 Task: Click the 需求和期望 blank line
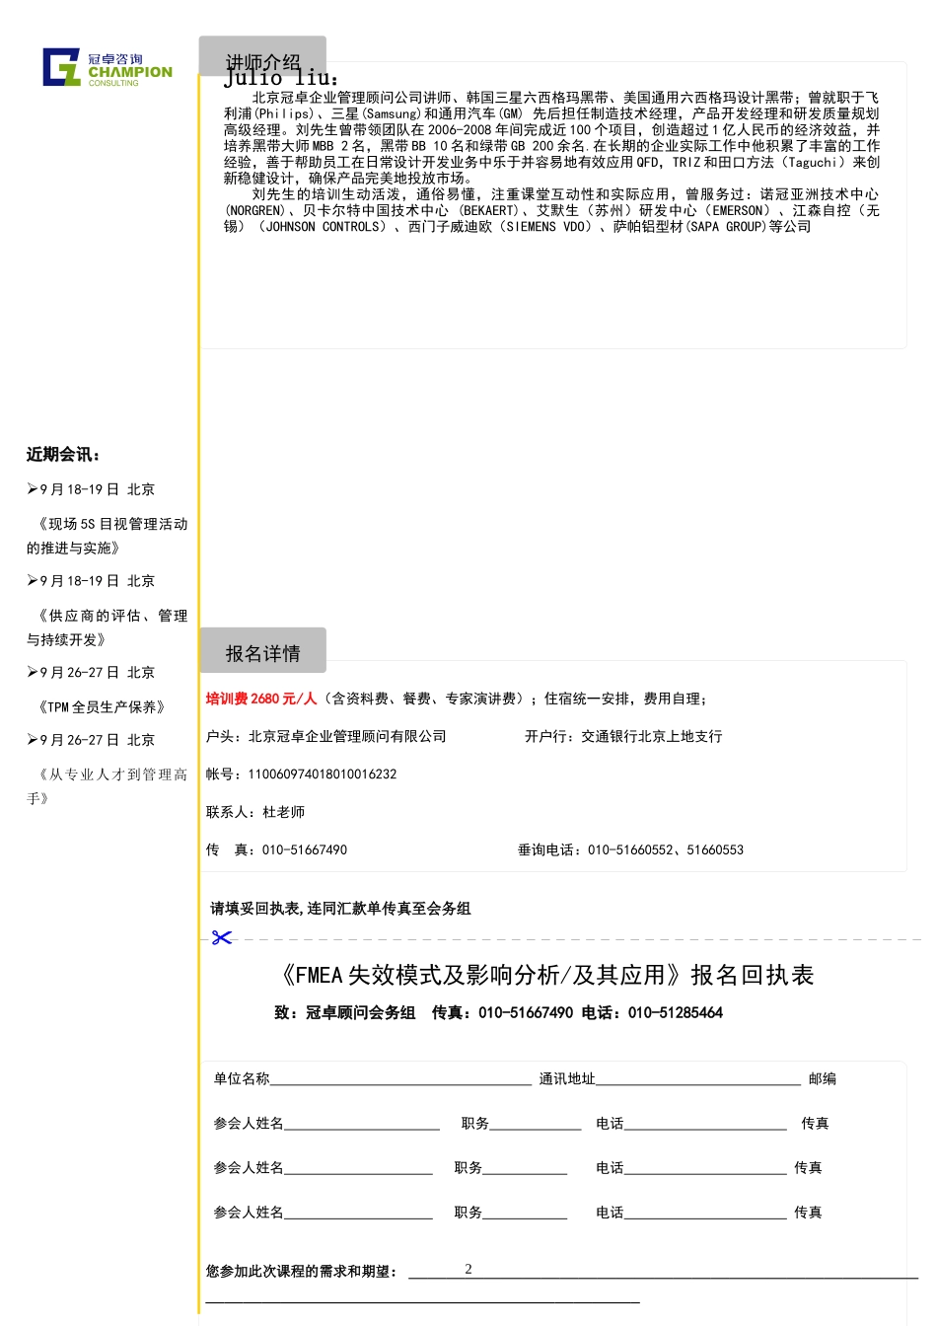663,1271
